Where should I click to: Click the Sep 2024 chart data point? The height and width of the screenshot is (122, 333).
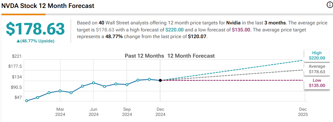point(127,84)
